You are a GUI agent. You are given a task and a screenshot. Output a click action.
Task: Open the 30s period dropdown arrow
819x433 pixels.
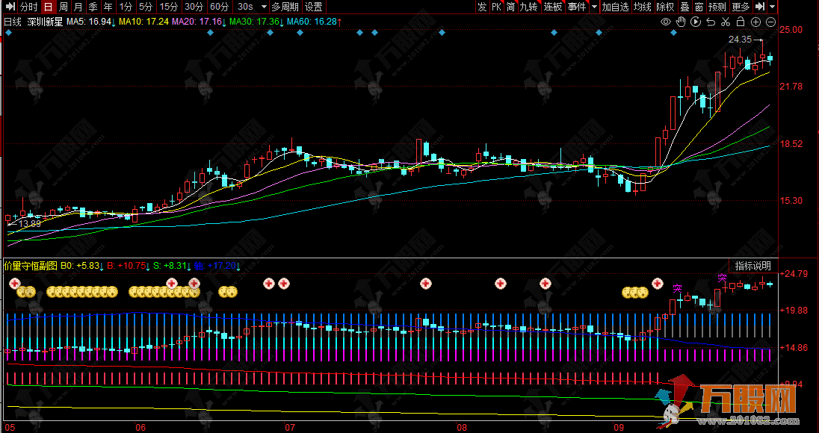coord(262,7)
